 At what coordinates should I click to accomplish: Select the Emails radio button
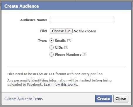52,40
